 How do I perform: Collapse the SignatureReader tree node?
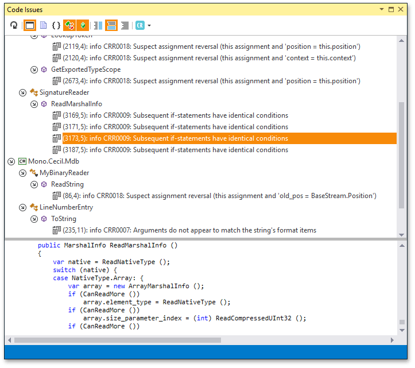coord(22,92)
